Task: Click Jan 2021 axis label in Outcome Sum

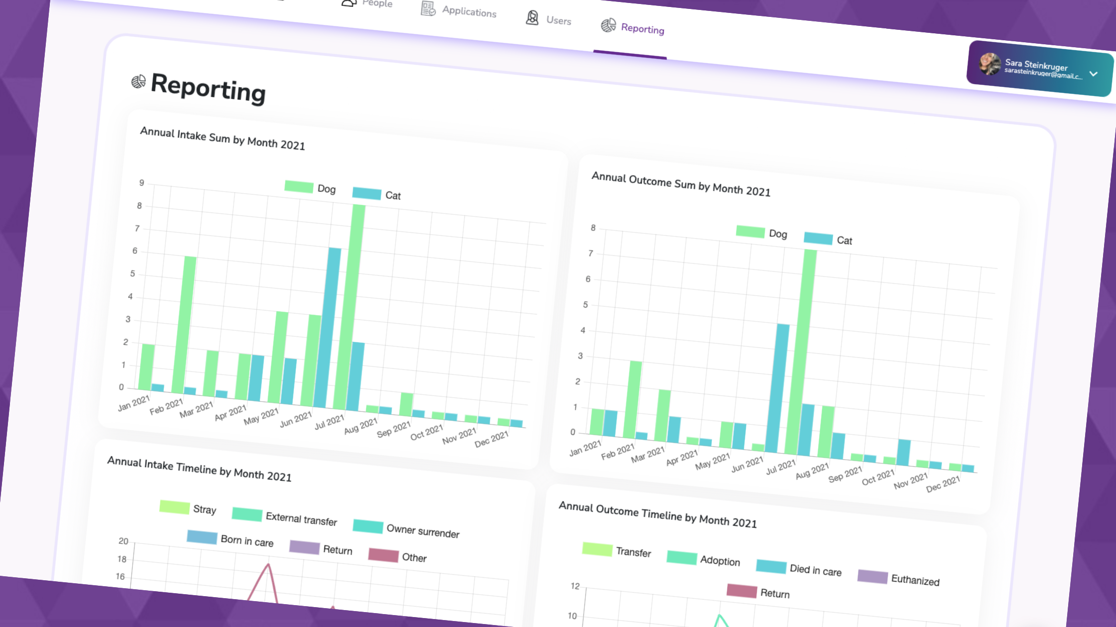Action: (x=585, y=448)
